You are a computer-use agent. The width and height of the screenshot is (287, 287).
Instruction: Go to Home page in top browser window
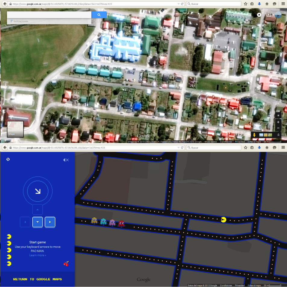pyautogui.click(x=267, y=4)
